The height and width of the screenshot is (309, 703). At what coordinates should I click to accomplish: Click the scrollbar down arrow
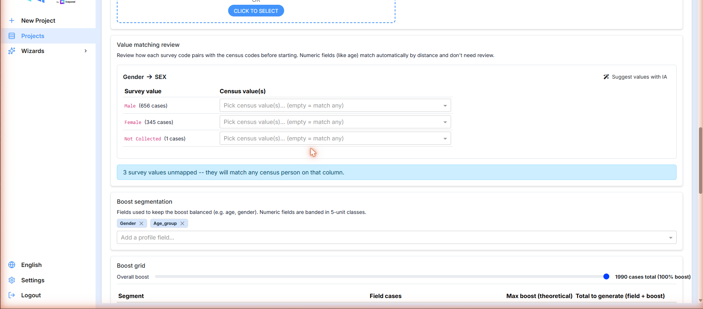[700, 300]
